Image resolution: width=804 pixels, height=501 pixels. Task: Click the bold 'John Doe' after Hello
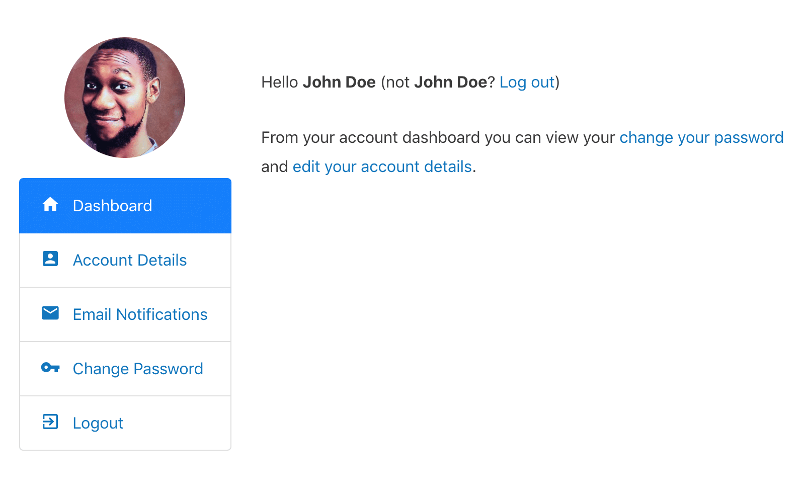pos(339,82)
